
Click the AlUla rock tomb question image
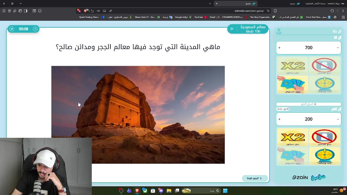click(x=138, y=115)
